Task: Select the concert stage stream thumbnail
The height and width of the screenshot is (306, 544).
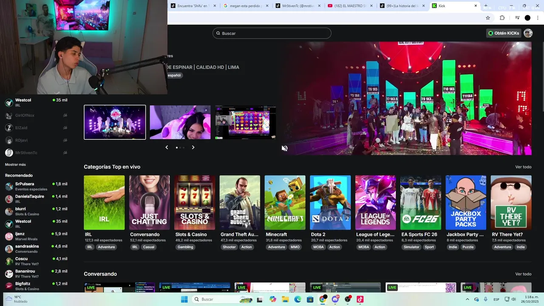Action: tap(115, 122)
